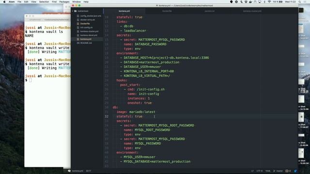The height and width of the screenshot is (174, 310).
Task: Click the first '[done] Writing' terminal line
Action: [x=49, y=52]
